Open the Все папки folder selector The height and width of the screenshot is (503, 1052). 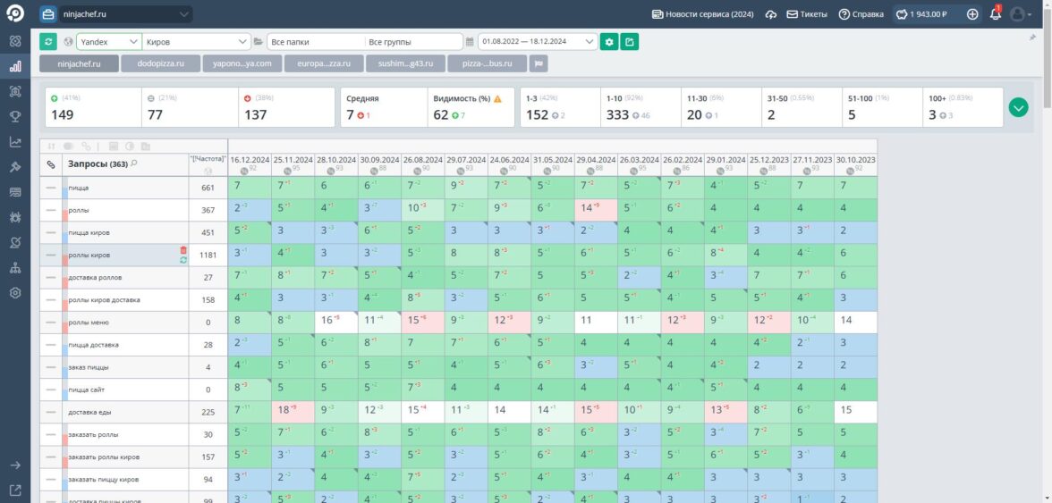[x=315, y=41]
